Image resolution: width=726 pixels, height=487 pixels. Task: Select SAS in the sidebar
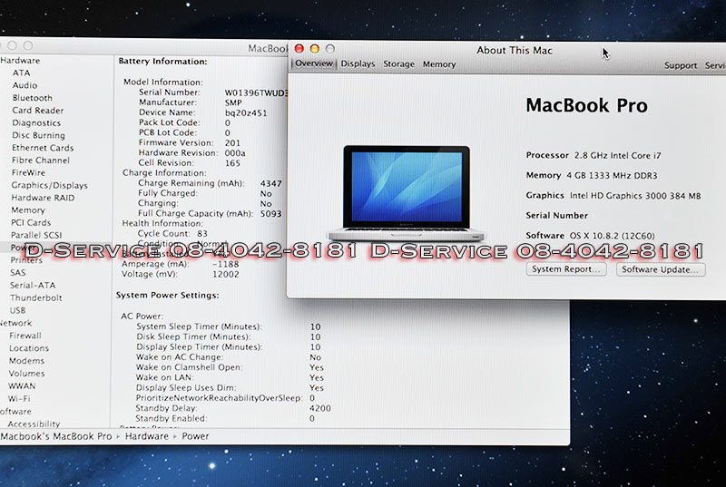coord(18,273)
